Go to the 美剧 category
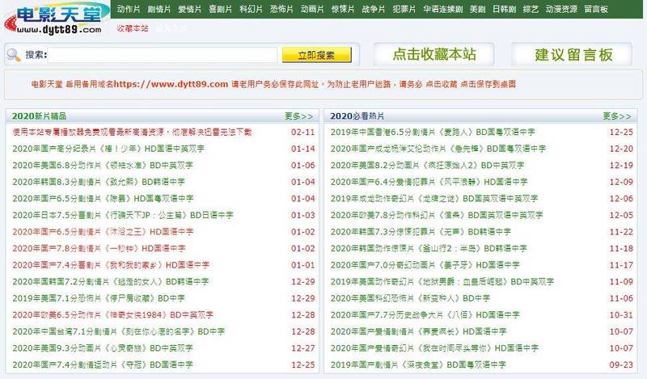The image size is (647, 379). [477, 9]
